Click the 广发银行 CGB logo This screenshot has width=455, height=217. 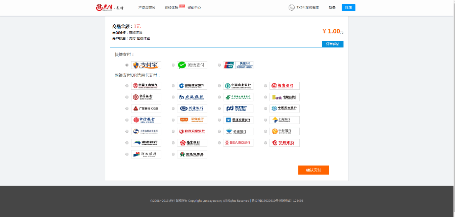(146, 108)
